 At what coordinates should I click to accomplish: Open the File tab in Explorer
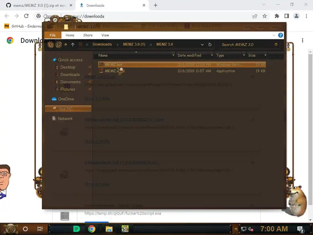[x=53, y=35]
